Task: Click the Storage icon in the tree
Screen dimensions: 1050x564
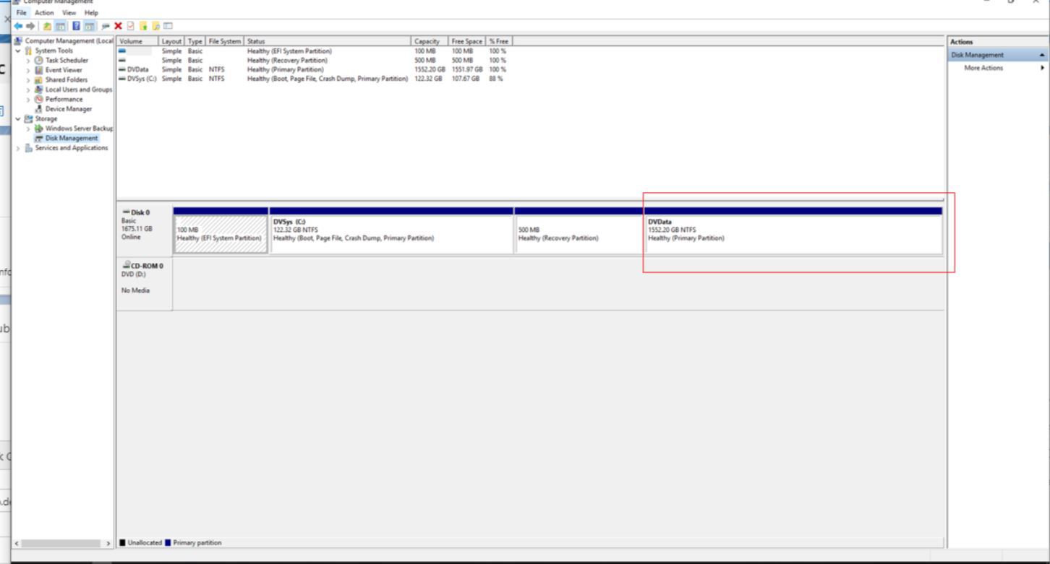Action: (x=29, y=118)
